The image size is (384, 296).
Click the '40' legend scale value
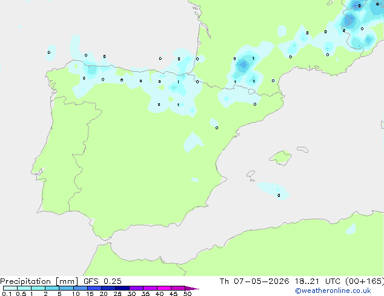point(159,294)
